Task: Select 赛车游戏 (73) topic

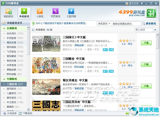Action: [14, 98]
